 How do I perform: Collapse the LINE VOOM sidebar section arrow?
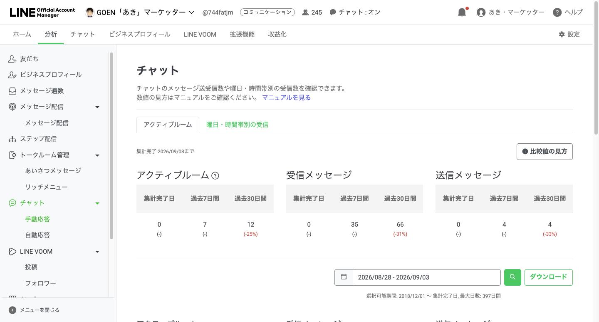coord(97,252)
